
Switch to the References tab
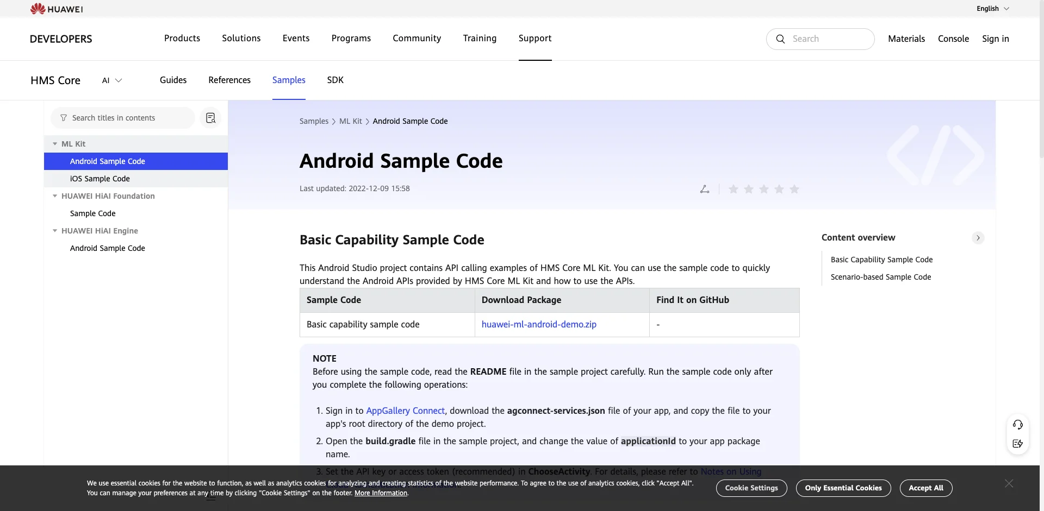point(229,80)
